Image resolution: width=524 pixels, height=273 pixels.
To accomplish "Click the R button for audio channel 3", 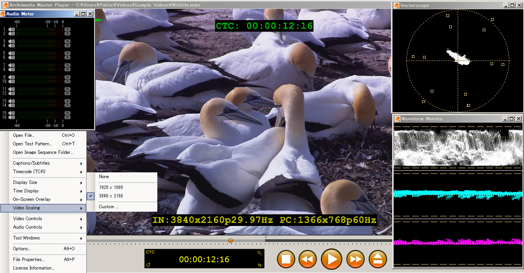I will [67, 41].
